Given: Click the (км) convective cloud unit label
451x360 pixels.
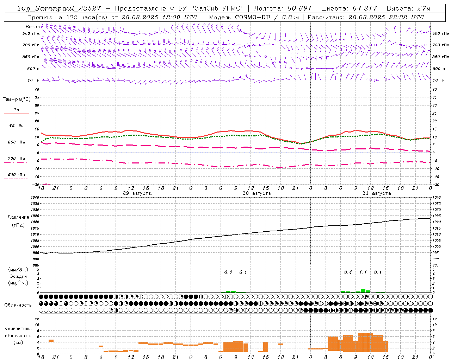Looking at the screenshot, I should [18, 342].
